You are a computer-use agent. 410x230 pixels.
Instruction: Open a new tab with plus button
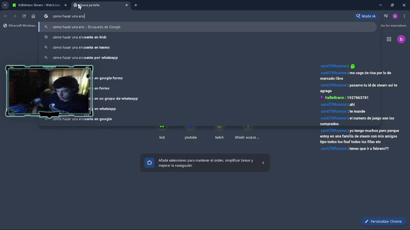point(136,5)
